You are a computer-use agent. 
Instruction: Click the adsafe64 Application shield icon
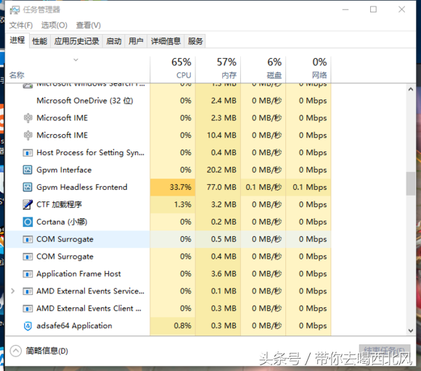(x=28, y=326)
